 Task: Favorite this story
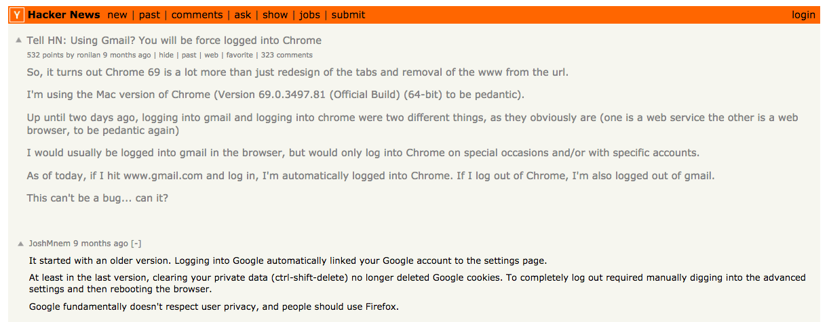pos(239,55)
